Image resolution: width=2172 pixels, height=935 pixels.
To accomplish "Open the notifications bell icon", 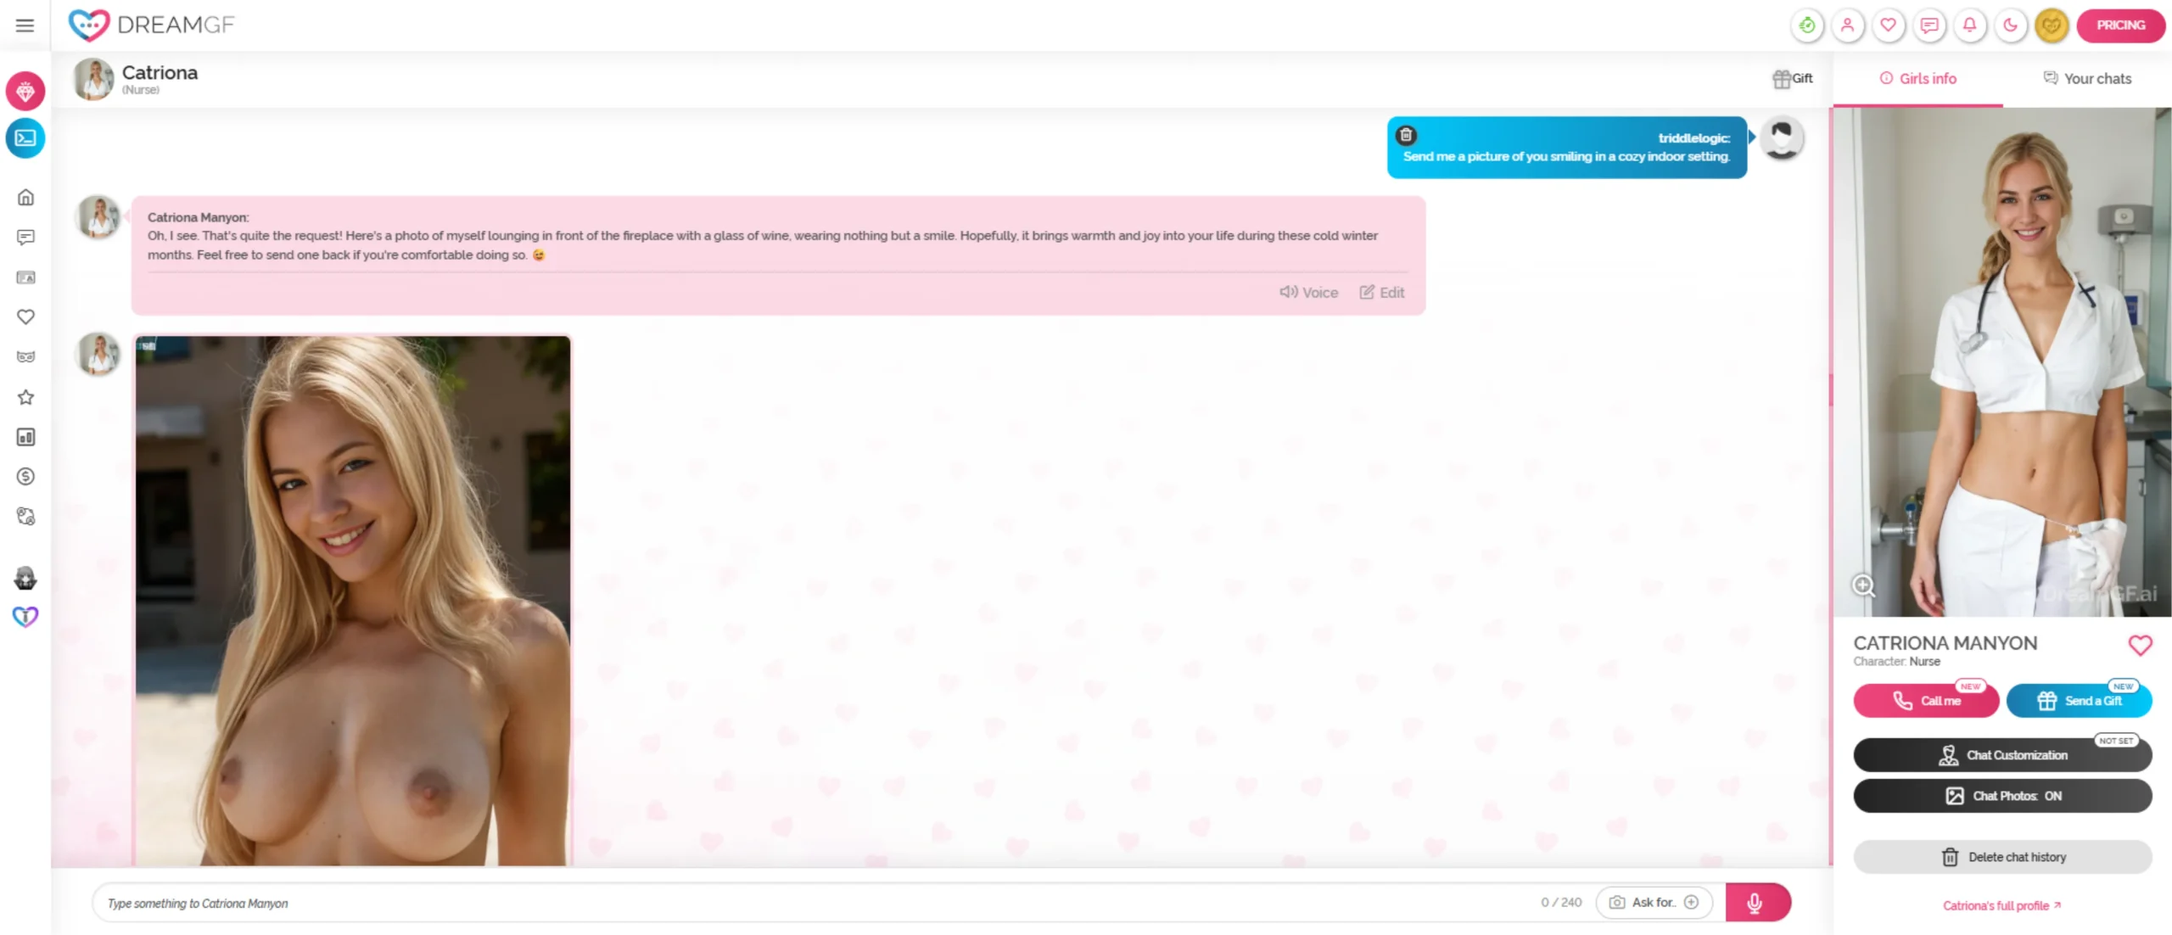I will (x=1969, y=25).
